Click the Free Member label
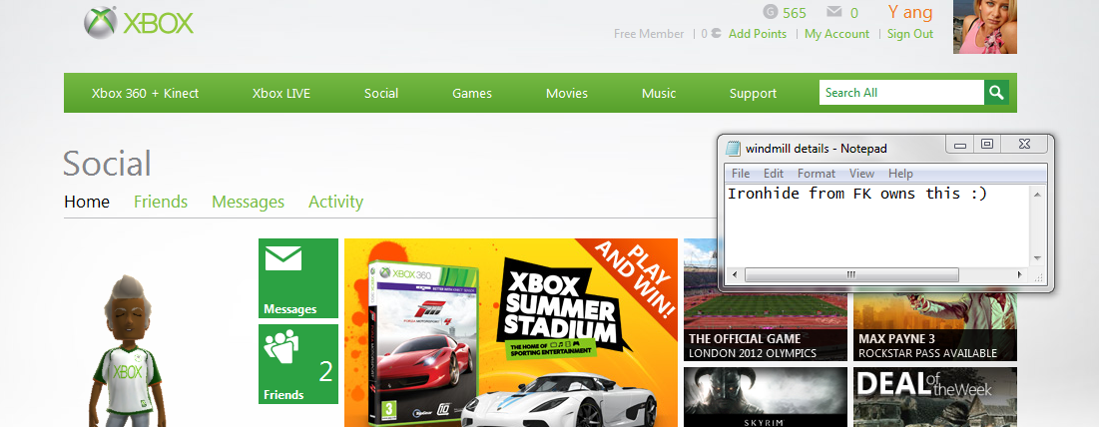1099x427 pixels. (649, 34)
